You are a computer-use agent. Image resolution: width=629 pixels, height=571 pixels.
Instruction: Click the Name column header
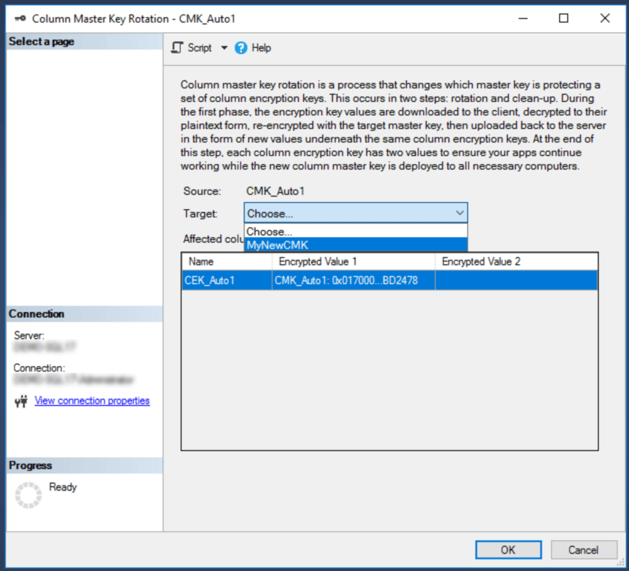(x=227, y=262)
